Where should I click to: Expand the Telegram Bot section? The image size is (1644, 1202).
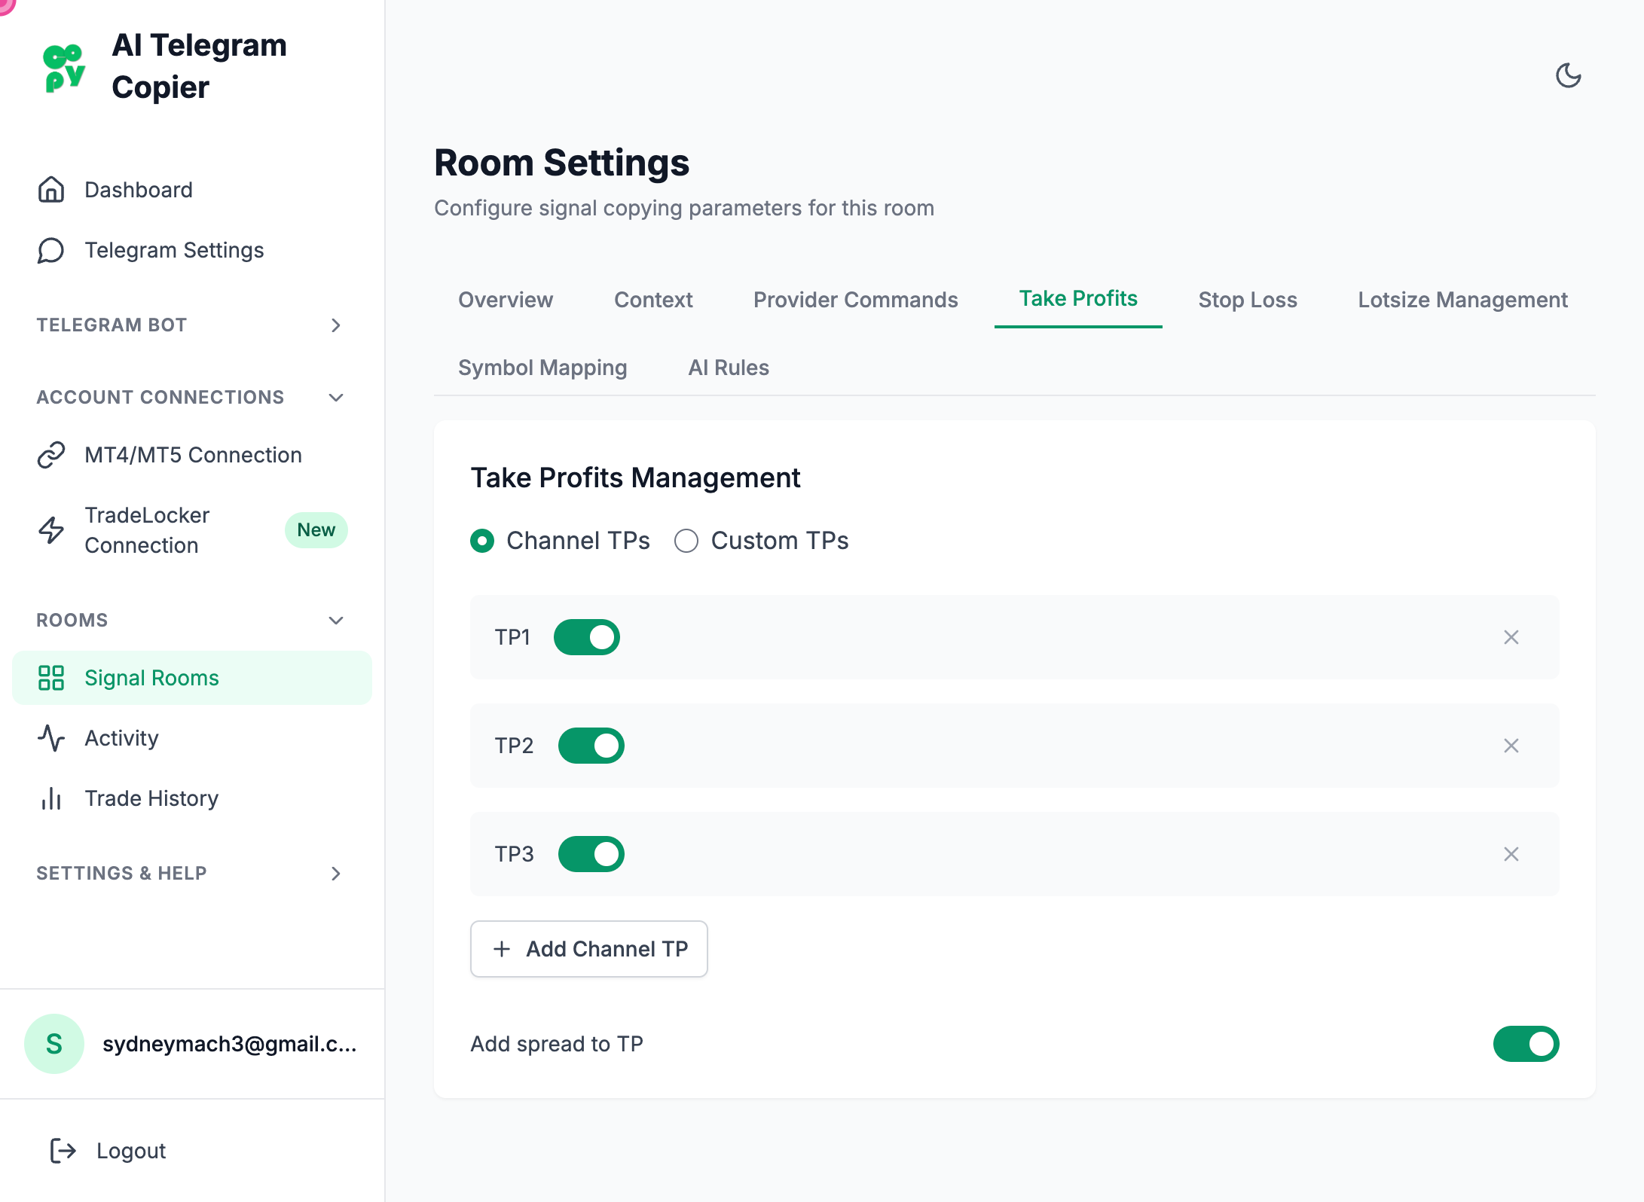click(336, 325)
